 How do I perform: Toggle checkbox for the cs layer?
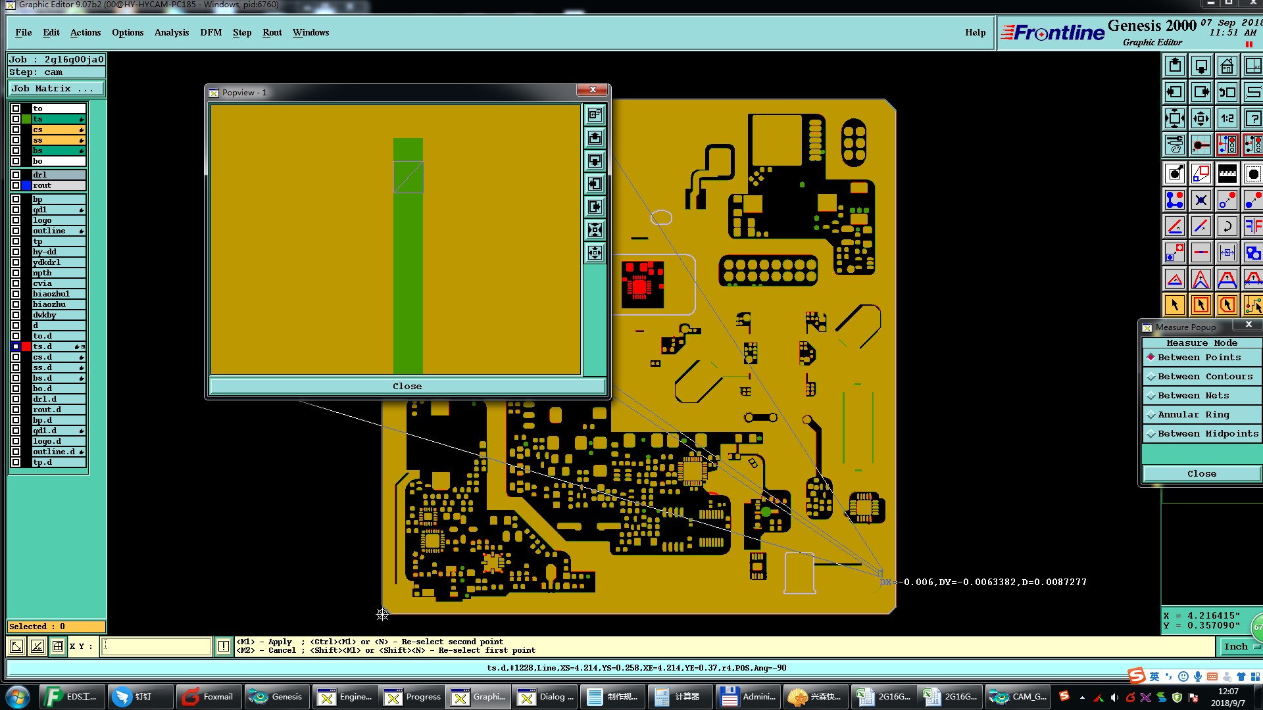point(16,130)
